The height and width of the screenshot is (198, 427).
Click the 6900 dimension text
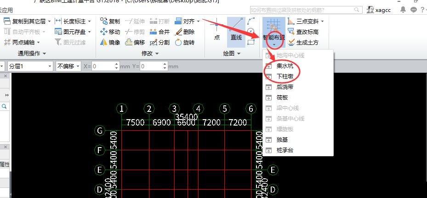pos(161,122)
